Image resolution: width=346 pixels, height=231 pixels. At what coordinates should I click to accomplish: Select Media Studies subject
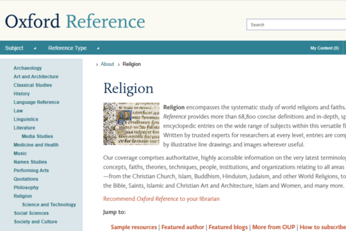coord(37,137)
